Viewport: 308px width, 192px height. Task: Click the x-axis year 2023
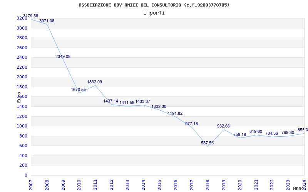tap(288, 185)
